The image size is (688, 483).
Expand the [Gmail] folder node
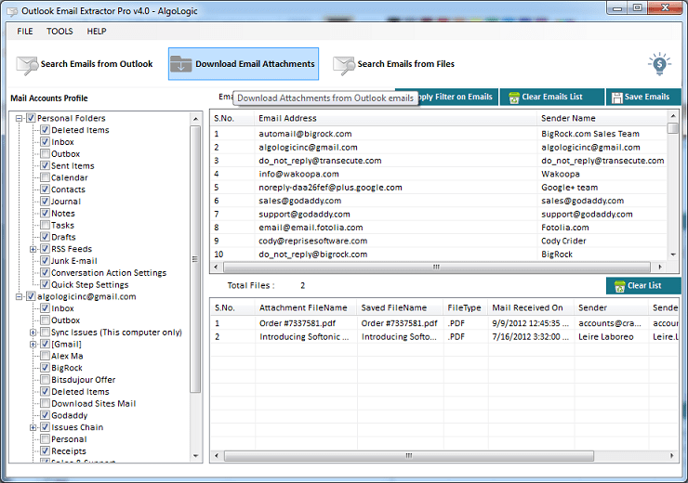pyautogui.click(x=33, y=344)
